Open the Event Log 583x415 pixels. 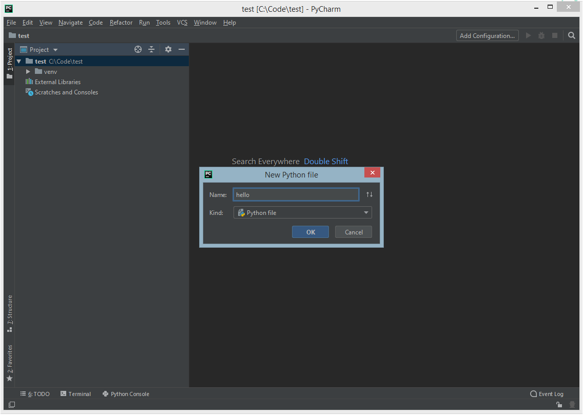click(x=547, y=393)
